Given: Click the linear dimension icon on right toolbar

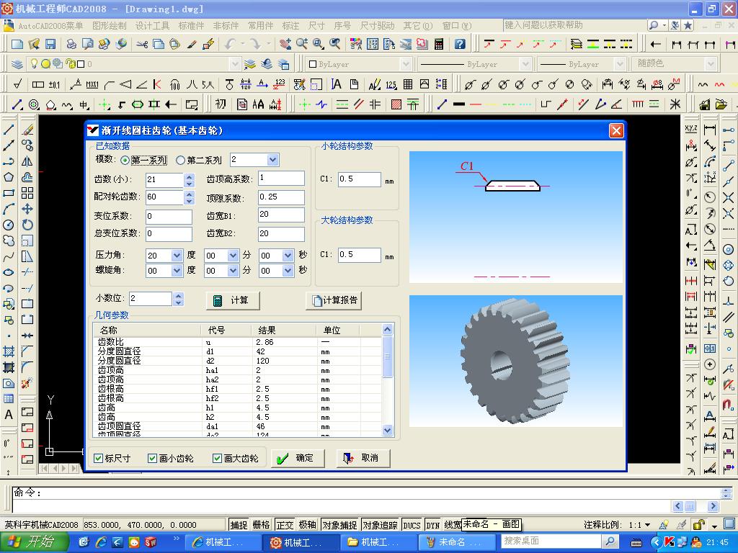Looking at the screenshot, I should [710, 129].
